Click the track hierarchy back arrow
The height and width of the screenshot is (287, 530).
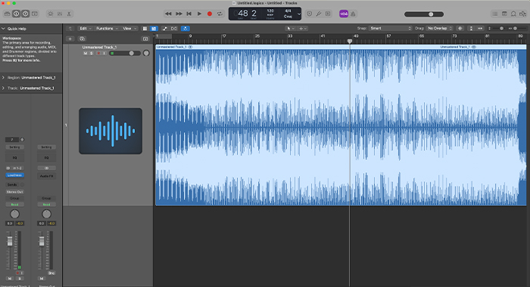[x=70, y=29]
